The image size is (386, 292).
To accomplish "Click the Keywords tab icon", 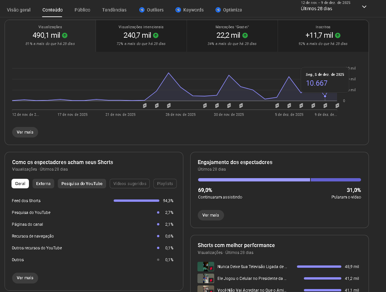I will click(x=178, y=10).
